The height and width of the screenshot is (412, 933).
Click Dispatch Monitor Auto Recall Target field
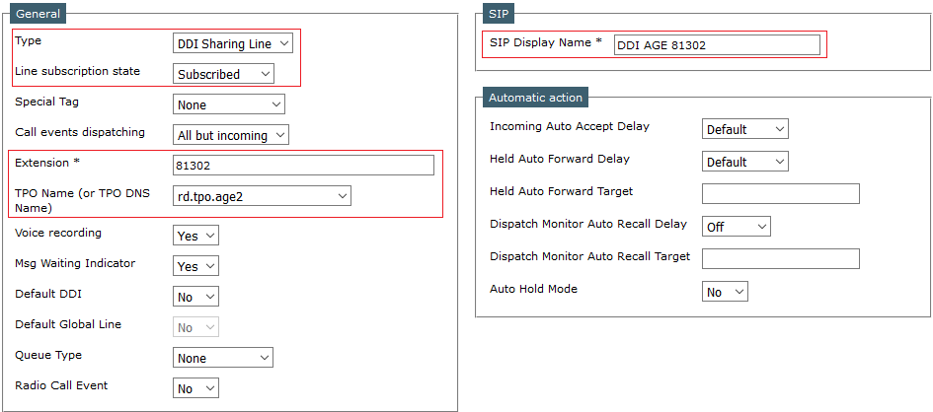[781, 259]
